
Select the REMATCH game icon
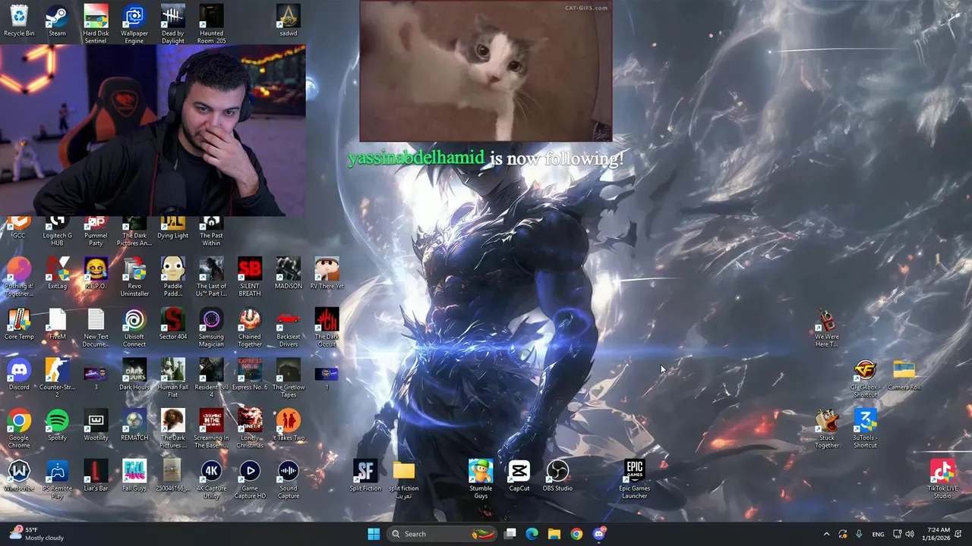tap(134, 425)
